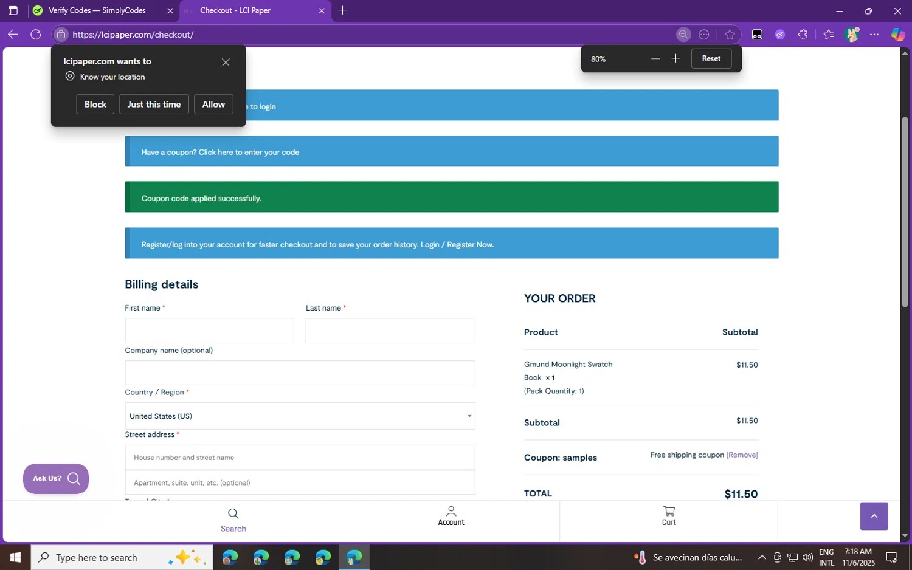
Task: Click the scroll-to-top arrow button
Action: click(x=874, y=516)
